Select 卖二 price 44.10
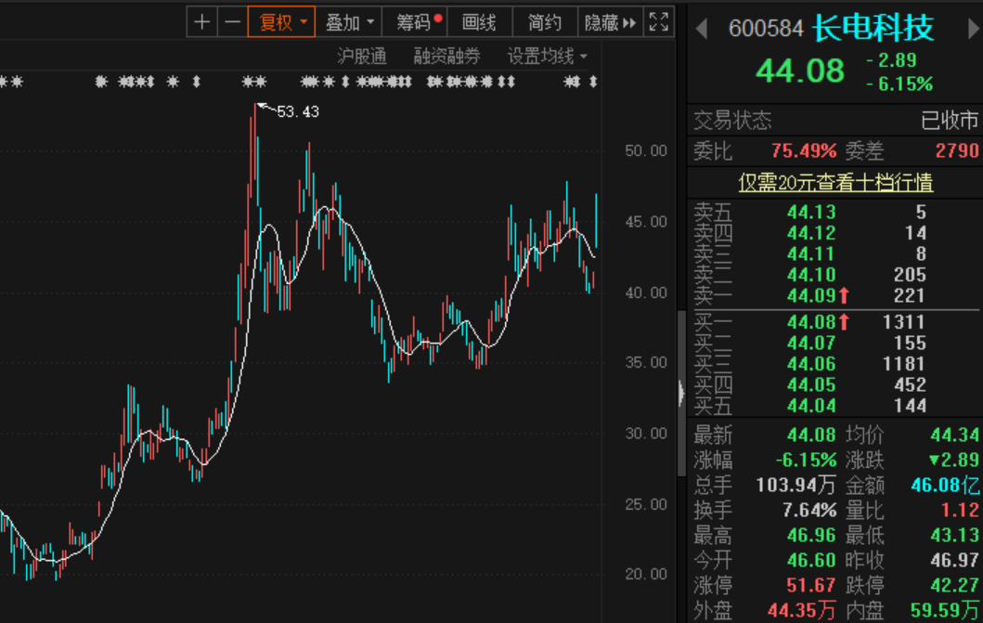983x623 pixels. pyautogui.click(x=811, y=274)
